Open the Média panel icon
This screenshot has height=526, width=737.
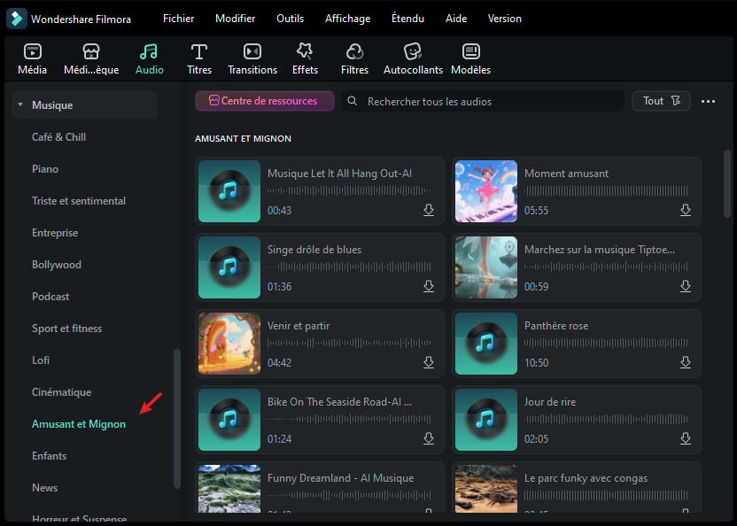(33, 52)
